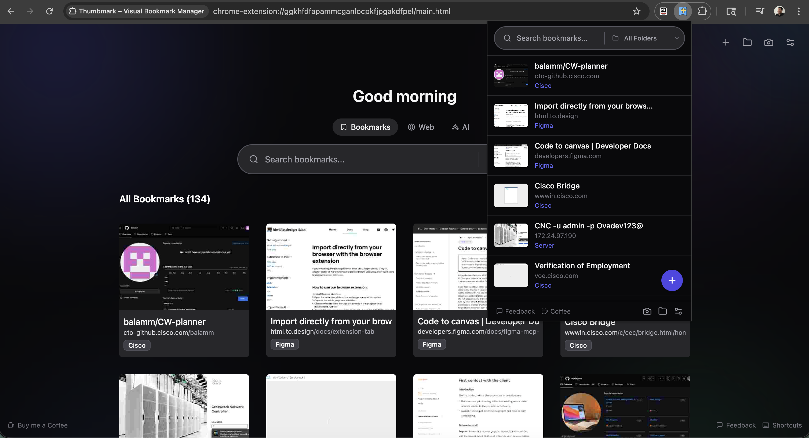The image size is (809, 438).
Task: Switch view to AI mode
Action: click(x=460, y=127)
